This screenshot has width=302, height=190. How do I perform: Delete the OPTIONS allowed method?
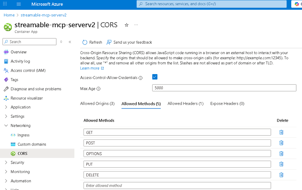[x=281, y=153]
